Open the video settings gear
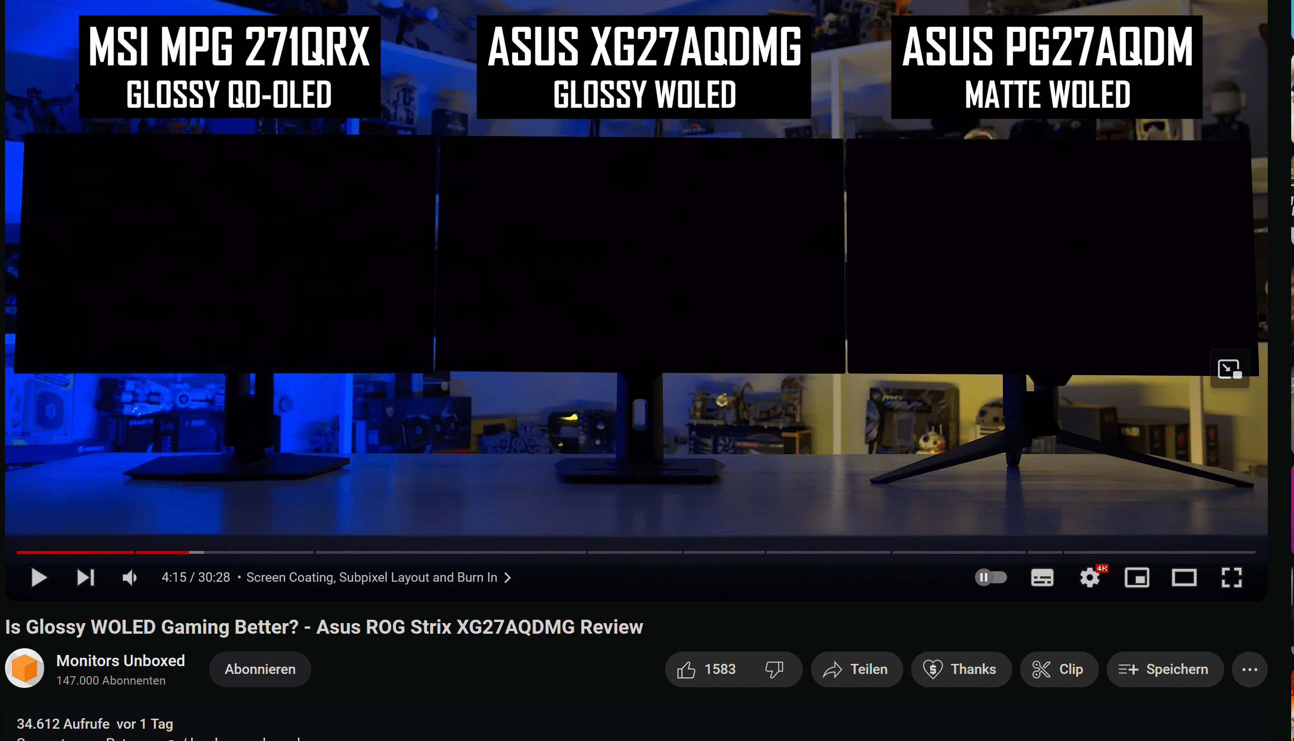This screenshot has width=1294, height=741. click(x=1090, y=577)
